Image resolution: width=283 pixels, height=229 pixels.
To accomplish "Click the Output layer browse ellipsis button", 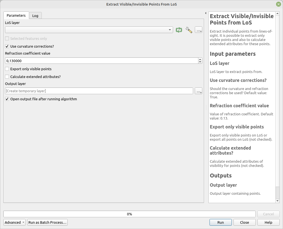I will [198, 91].
